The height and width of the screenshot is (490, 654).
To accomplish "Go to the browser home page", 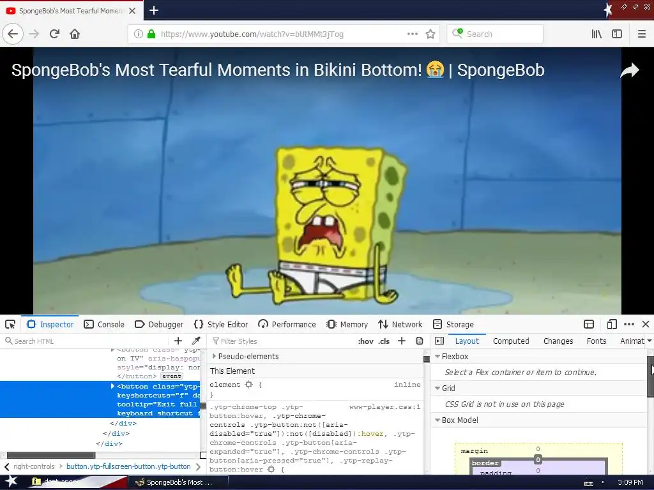I will (x=75, y=34).
